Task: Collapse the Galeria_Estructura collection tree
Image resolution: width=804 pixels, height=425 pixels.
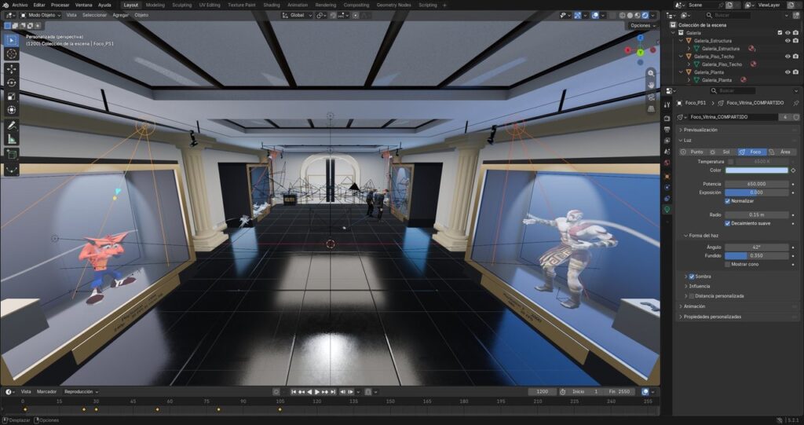Action: point(682,41)
